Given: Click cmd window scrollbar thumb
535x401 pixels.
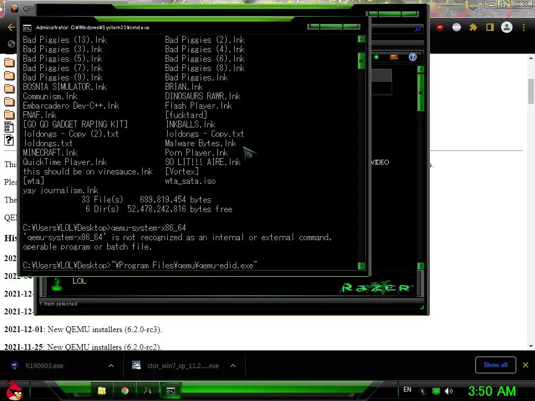Looking at the screenshot, I should click(x=362, y=61).
